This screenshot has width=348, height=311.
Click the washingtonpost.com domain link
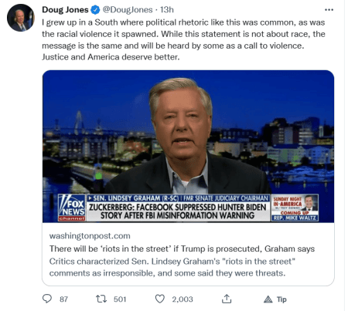click(x=90, y=236)
